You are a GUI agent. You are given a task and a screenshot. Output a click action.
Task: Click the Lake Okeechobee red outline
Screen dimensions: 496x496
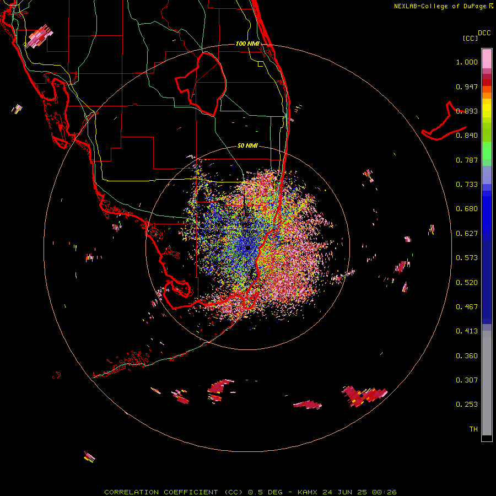[x=201, y=84]
